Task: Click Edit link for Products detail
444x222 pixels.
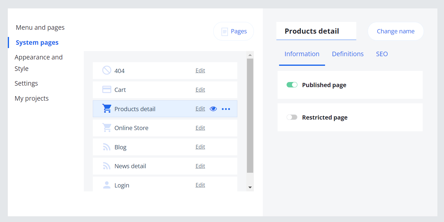Action: [200, 109]
